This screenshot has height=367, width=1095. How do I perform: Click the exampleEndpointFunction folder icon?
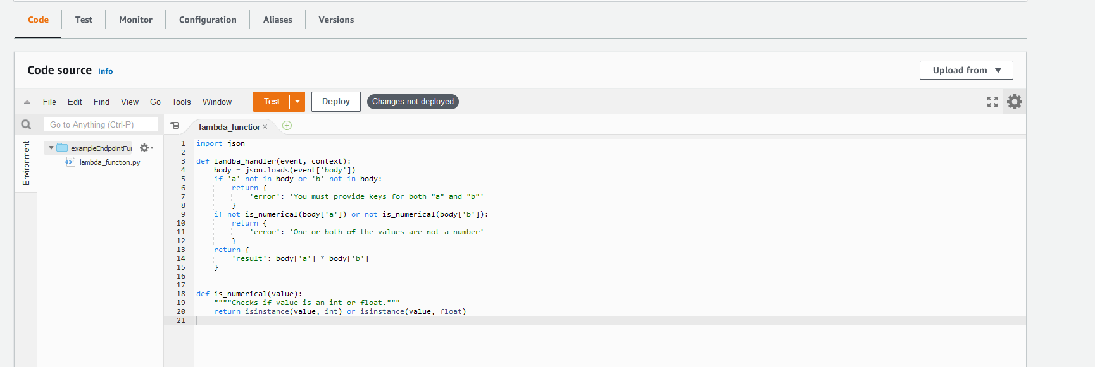click(62, 148)
